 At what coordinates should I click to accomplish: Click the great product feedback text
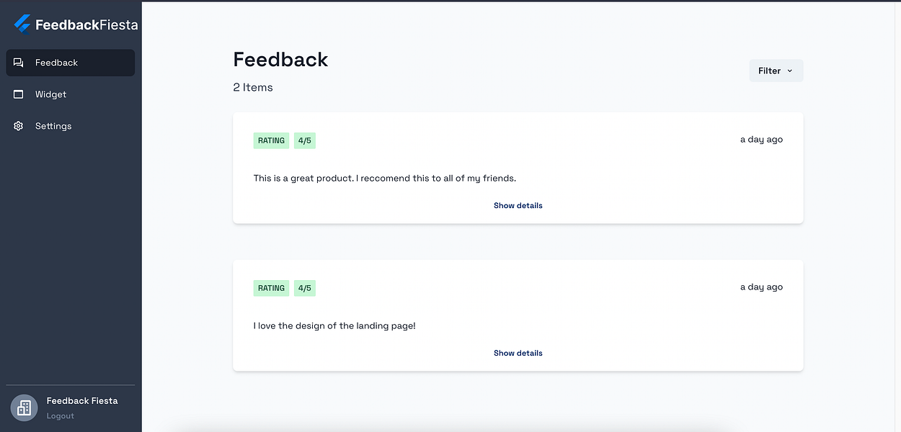tap(385, 179)
